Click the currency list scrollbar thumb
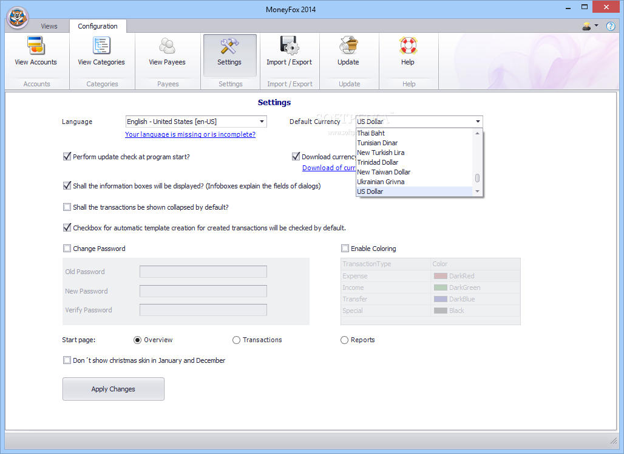 (x=477, y=178)
